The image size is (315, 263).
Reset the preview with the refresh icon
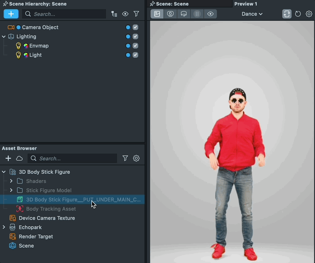(298, 14)
